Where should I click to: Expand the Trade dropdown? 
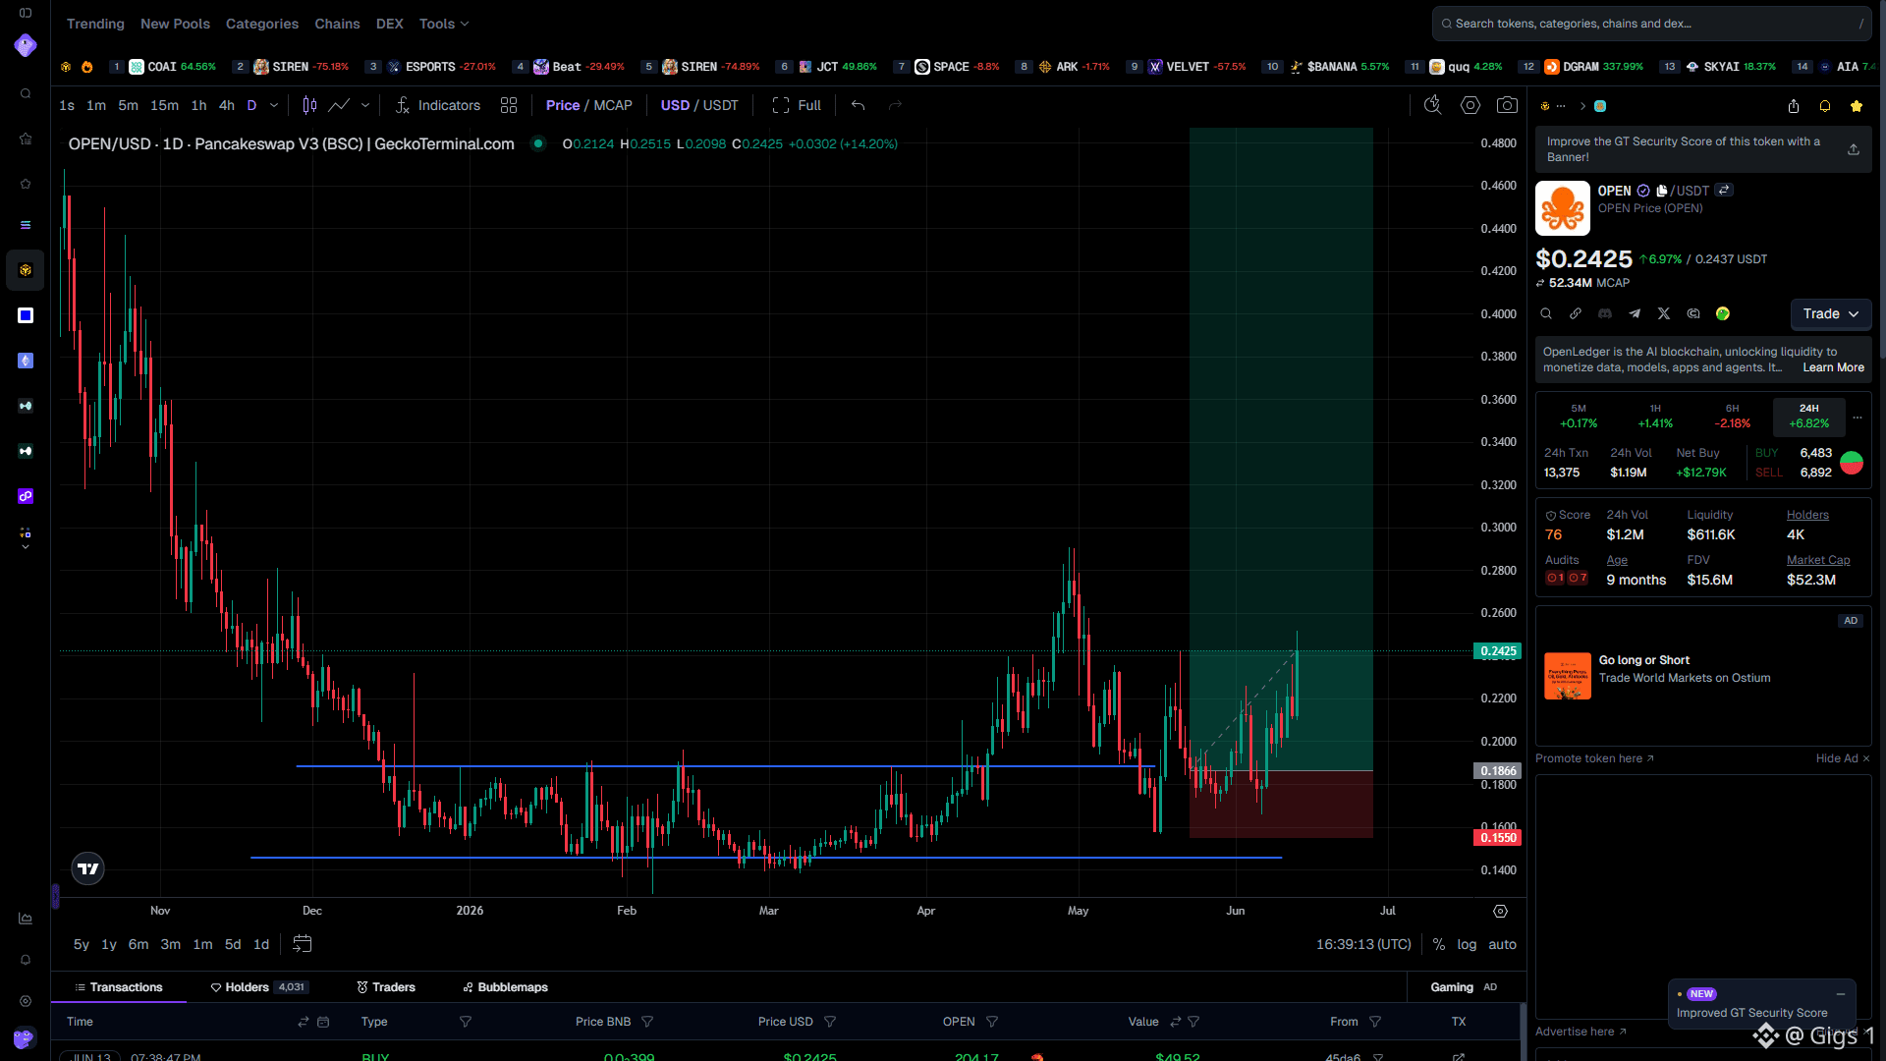point(1831,314)
